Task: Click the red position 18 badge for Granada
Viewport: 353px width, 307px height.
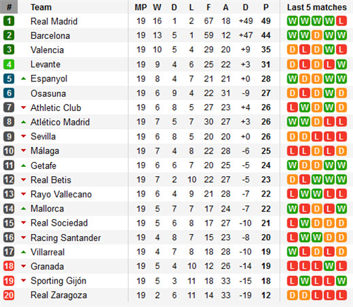Action: [9, 266]
